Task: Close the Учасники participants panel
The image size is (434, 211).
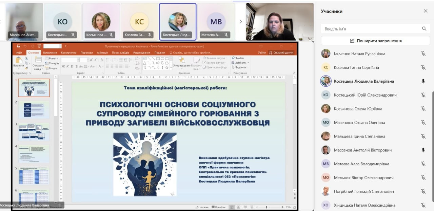Action: 426,11
